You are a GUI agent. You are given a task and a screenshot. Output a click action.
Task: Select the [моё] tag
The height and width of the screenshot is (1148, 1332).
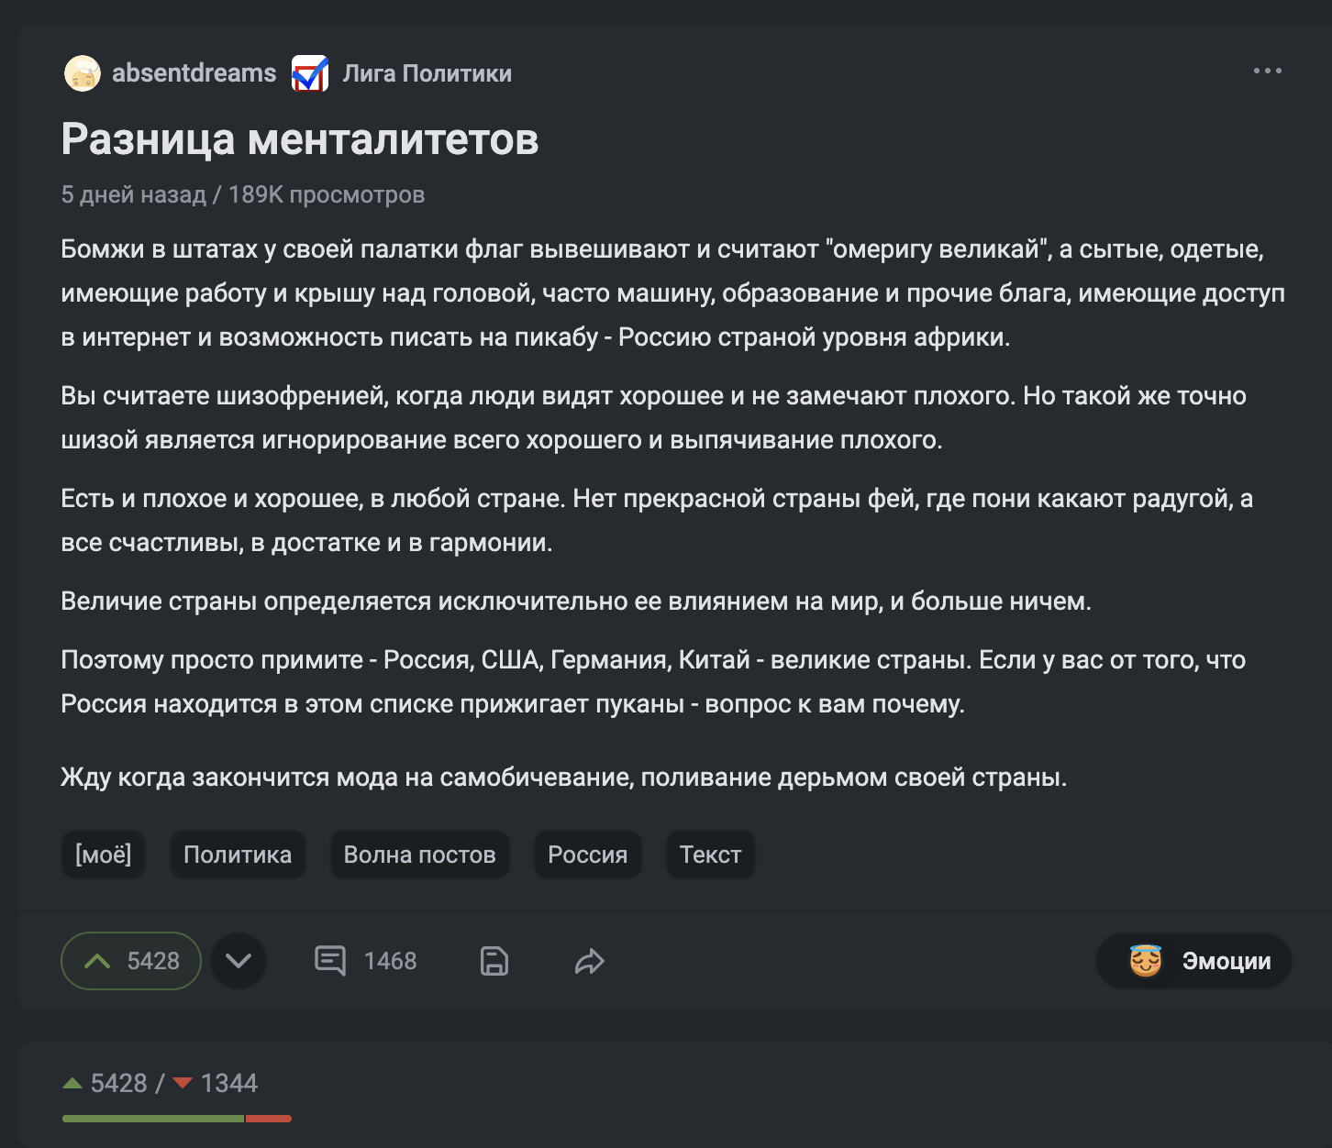point(104,855)
